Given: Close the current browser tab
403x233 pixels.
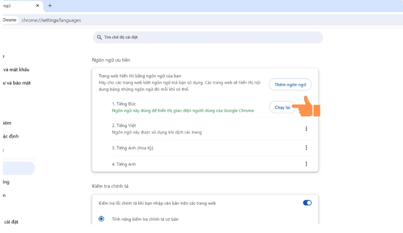Looking at the screenshot, I should (x=38, y=6).
